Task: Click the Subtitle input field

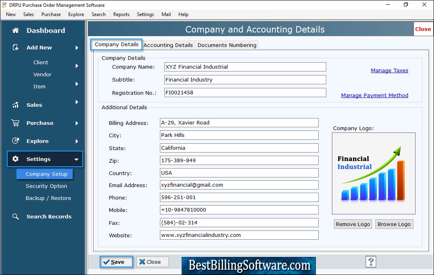Action: (245, 79)
